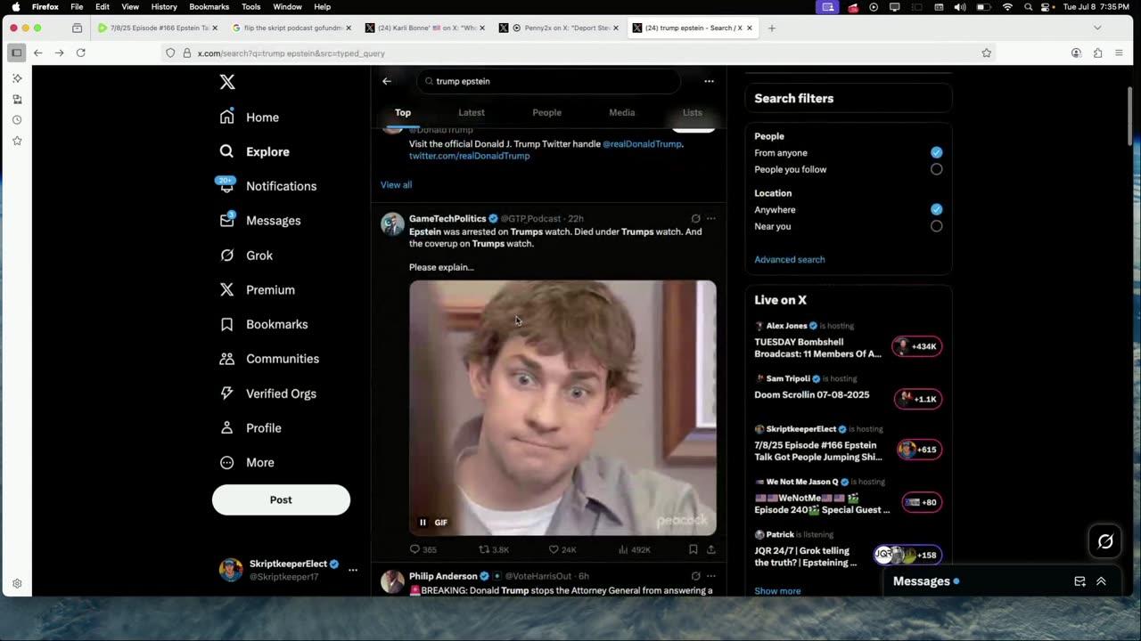Open the twitter.com/realDonaldTrump link

[x=469, y=156]
